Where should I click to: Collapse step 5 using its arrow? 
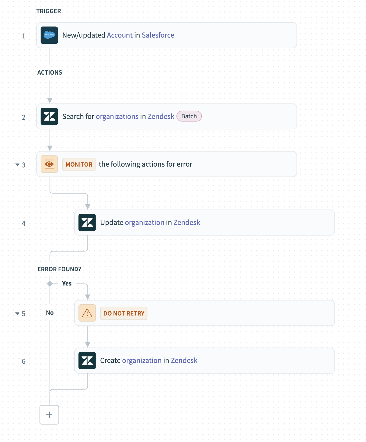point(17,313)
